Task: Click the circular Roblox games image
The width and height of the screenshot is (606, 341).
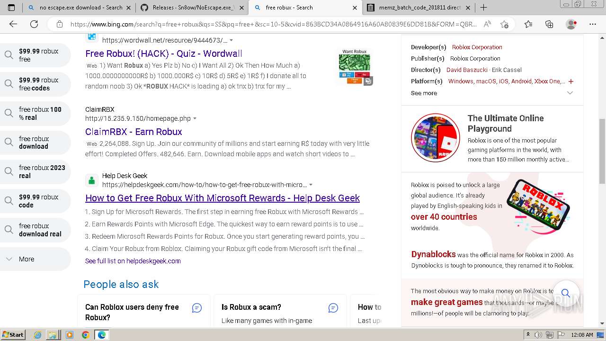Action: coord(435,137)
